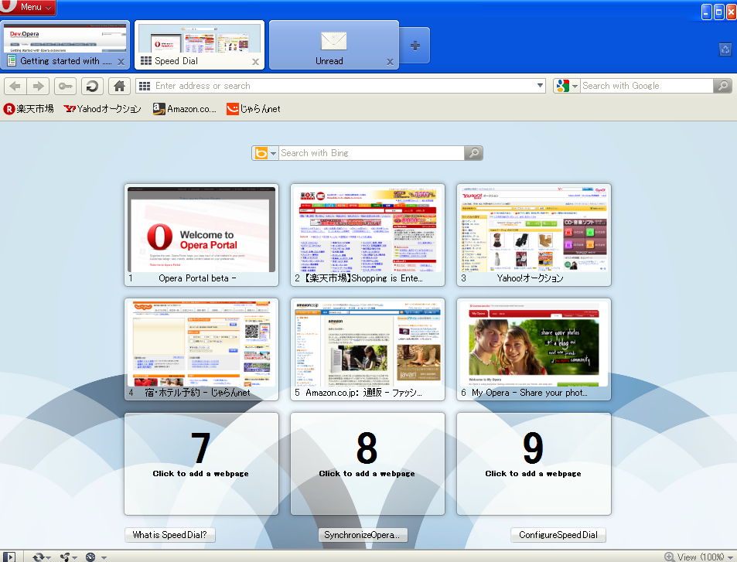Click the Speed Dial grid icon in address bar
Screen dimensions: 737x562
tap(145, 86)
